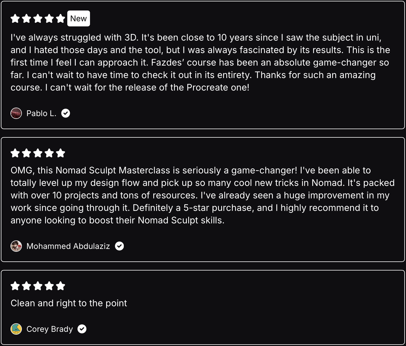The width and height of the screenshot is (406, 346).
Task: Click second star in Corey Brady's rating
Action: point(26,286)
